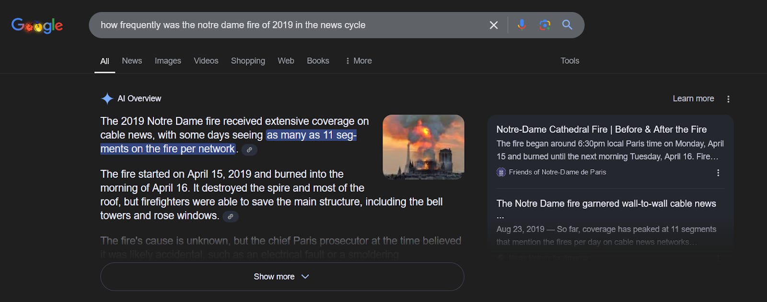Screen dimensions: 767x302
Task: Switch to the News tab
Action: 132,61
